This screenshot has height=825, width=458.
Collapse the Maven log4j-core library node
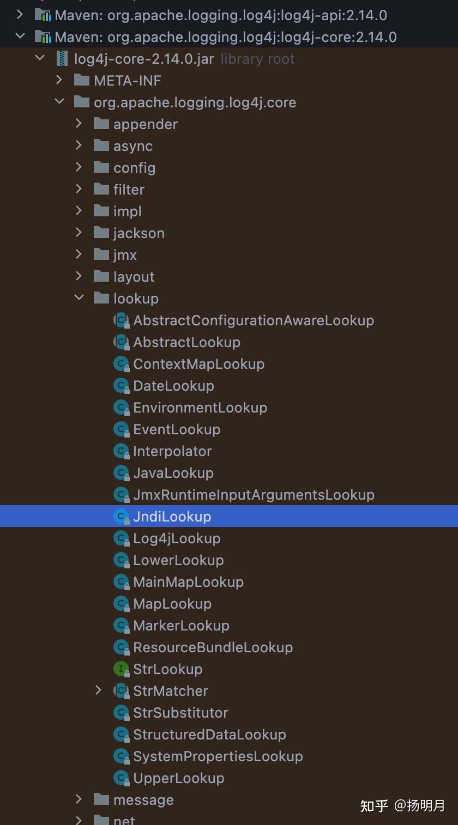pyautogui.click(x=20, y=37)
